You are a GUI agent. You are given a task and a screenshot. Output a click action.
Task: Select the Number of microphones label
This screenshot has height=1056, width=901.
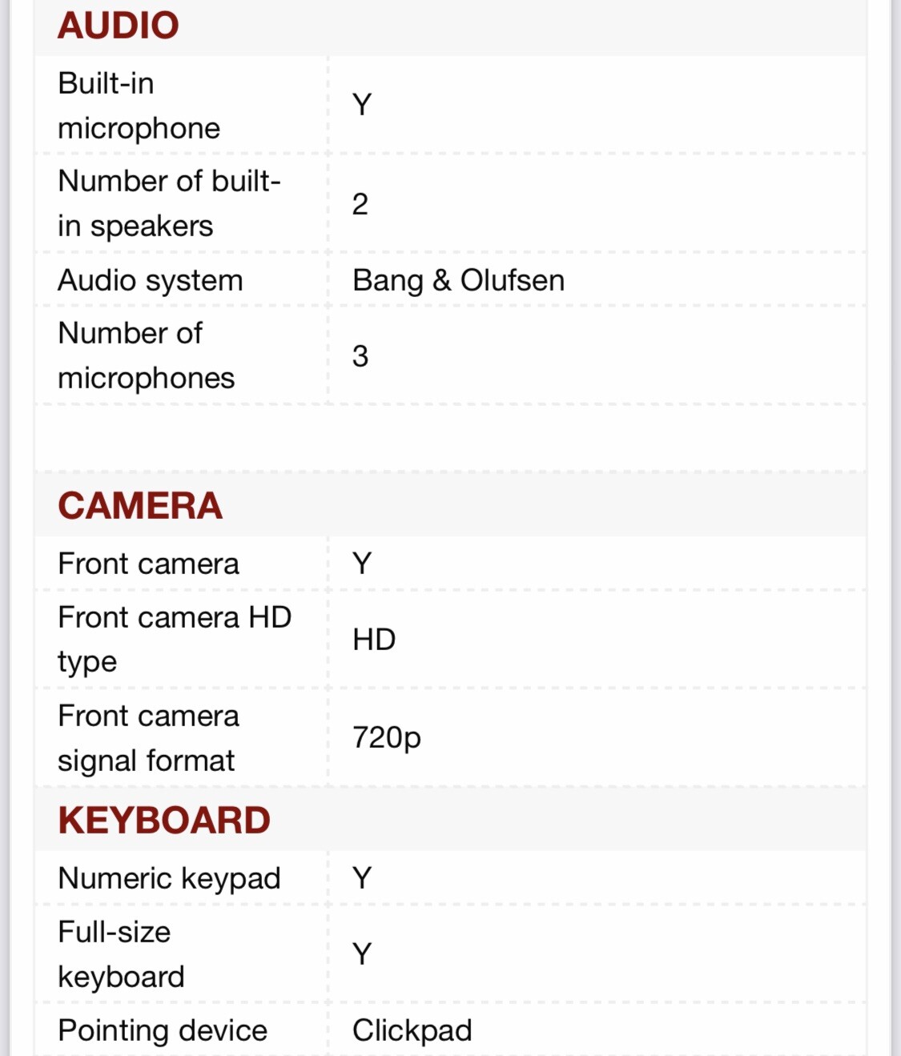coord(147,355)
